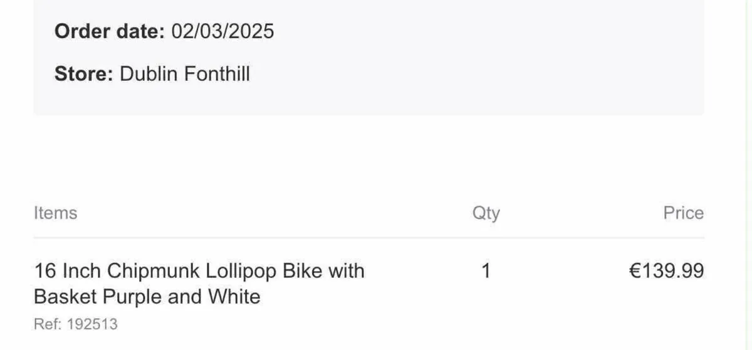Viewport: 752px width, 350px height.
Task: Click the Ref: 192513 reference text
Action: pyautogui.click(x=76, y=324)
